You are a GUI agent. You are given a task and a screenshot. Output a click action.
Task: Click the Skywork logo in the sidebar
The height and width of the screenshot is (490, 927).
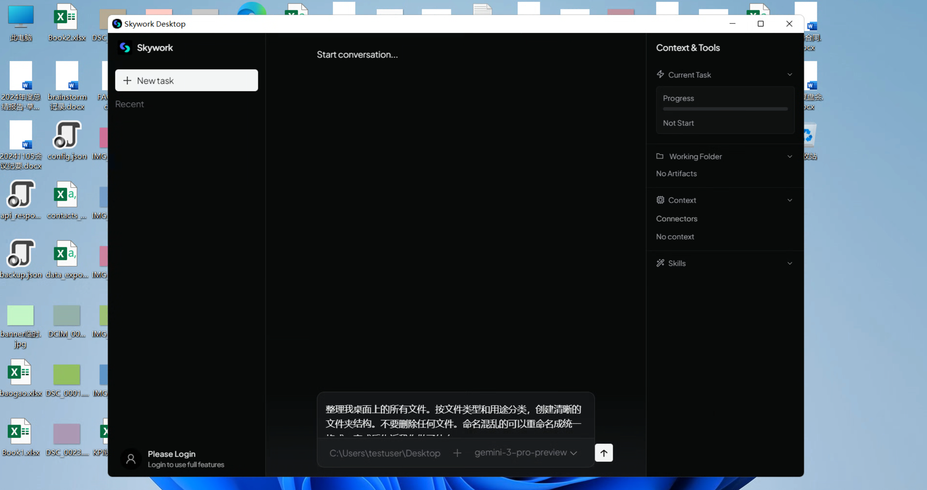tap(125, 47)
